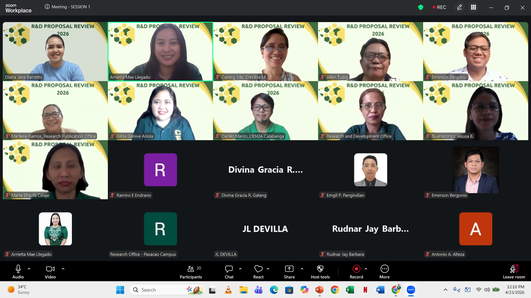Click the encryption shield icon
Viewport: 531px width, 298px height.
(421, 7)
